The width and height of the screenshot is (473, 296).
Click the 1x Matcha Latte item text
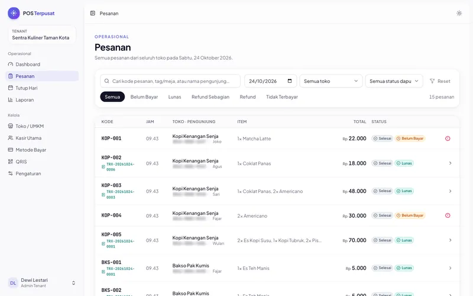tap(254, 139)
